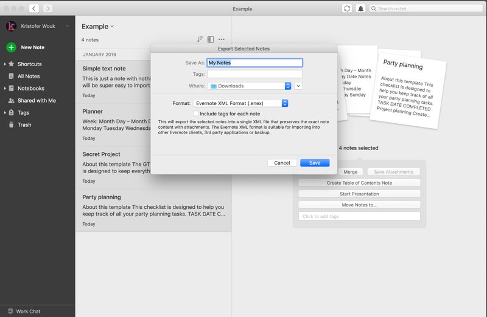Click the Notebooks icon in the sidebar
This screenshot has height=317, width=487.
[x=11, y=88]
